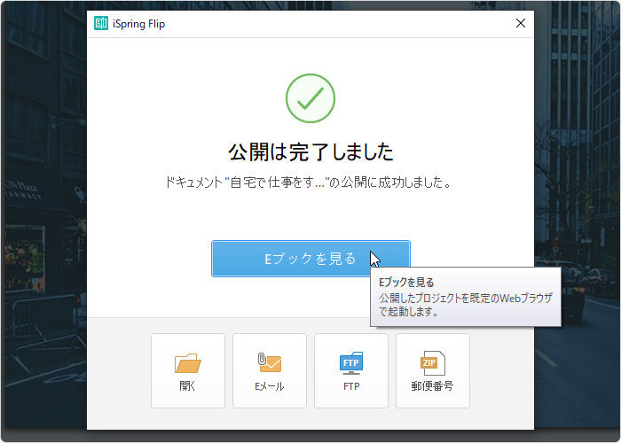This screenshot has width=621, height=443.
Task: Click the ZIP archive icon
Action: pyautogui.click(x=432, y=363)
